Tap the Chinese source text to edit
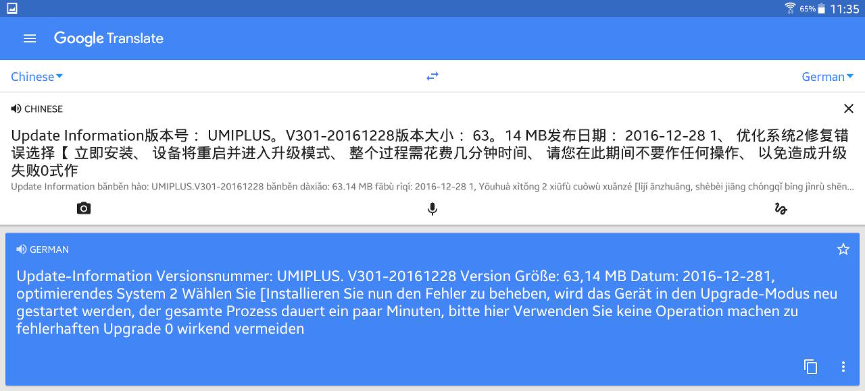 [429, 153]
